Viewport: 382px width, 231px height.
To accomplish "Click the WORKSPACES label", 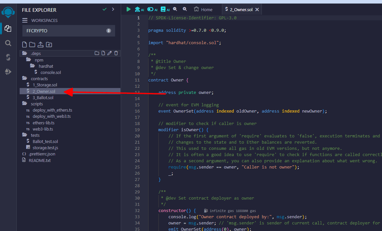I will point(44,20).
